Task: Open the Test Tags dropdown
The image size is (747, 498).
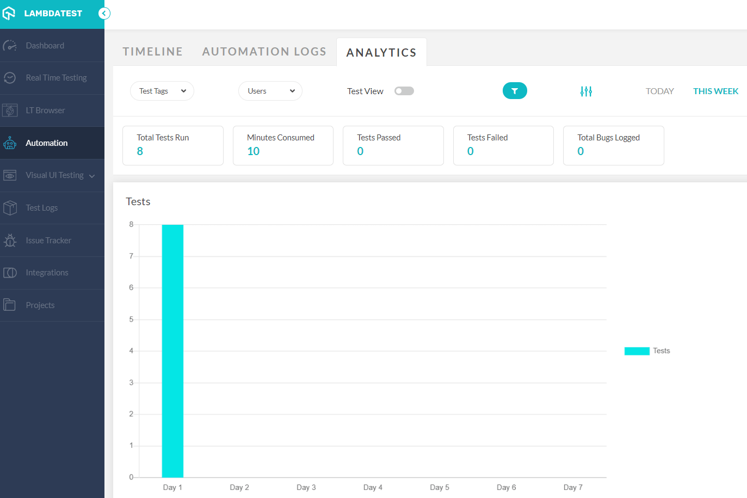Action: pos(162,91)
